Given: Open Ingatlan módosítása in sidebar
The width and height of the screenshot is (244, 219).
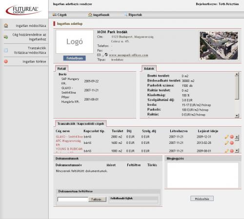Looking at the screenshot, I should pos(31,26).
